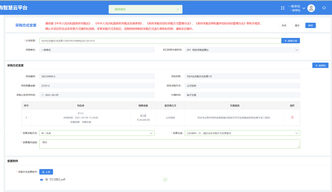Click the 原采购方式 column header

pos(170,106)
